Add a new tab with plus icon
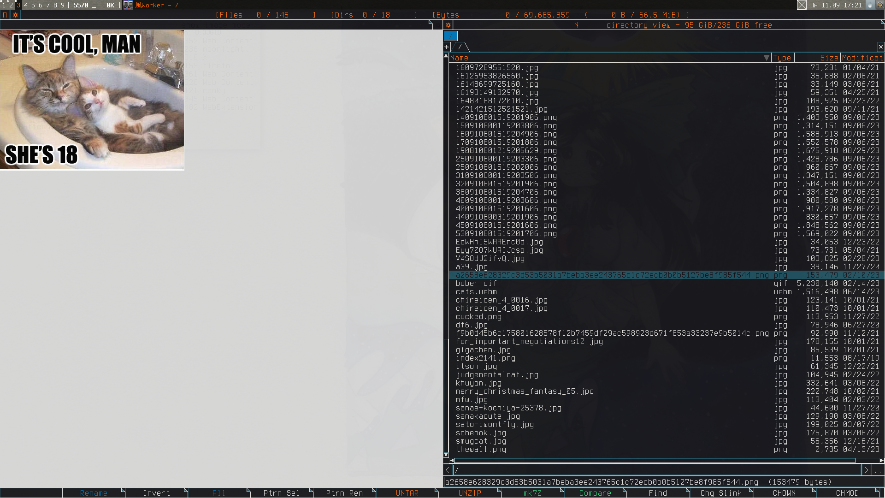The width and height of the screenshot is (885, 498). click(x=447, y=47)
